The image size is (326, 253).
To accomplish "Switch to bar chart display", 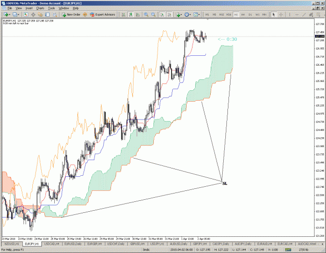I will tap(124, 15).
